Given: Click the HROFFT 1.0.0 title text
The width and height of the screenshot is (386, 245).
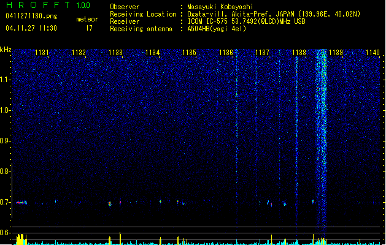Looking at the screenshot, I should pyautogui.click(x=48, y=5).
